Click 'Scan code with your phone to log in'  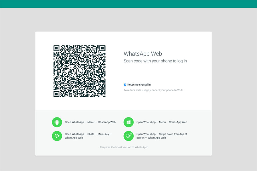(x=155, y=61)
